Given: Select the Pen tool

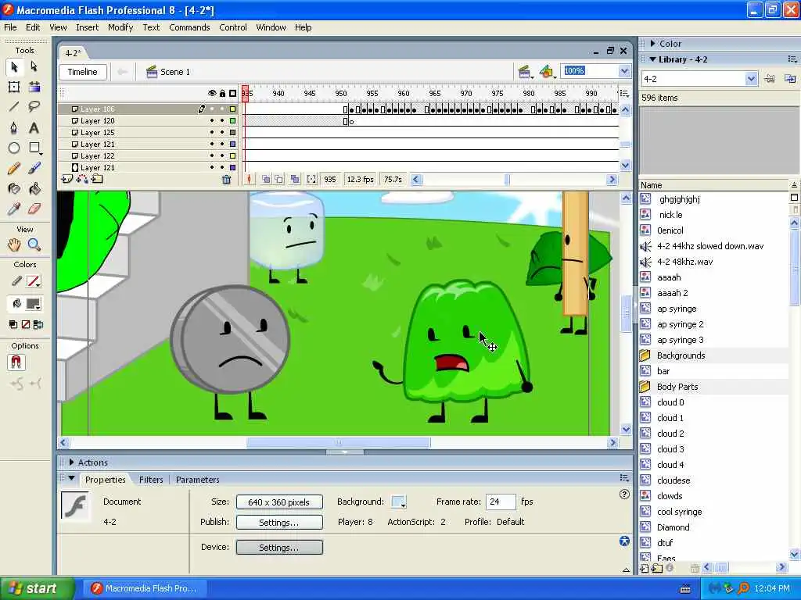Looking at the screenshot, I should tap(14, 127).
